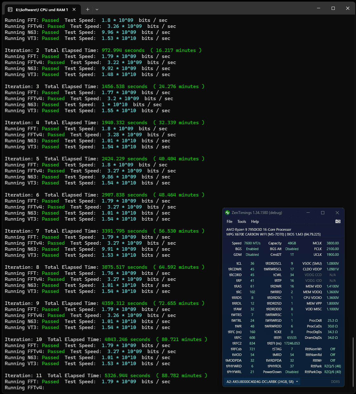Click the 7600 MT/s speed value
The image size is (356, 394).
pos(252,243)
